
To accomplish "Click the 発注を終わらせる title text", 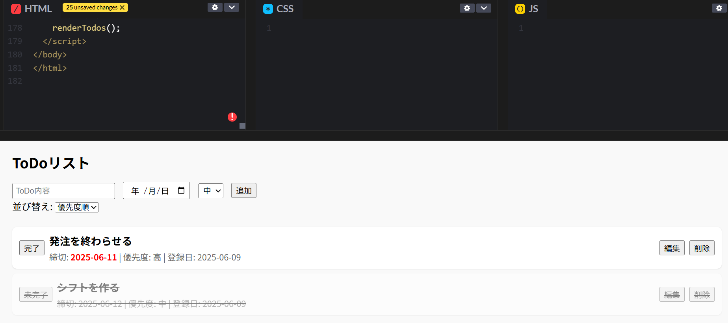I will click(91, 241).
